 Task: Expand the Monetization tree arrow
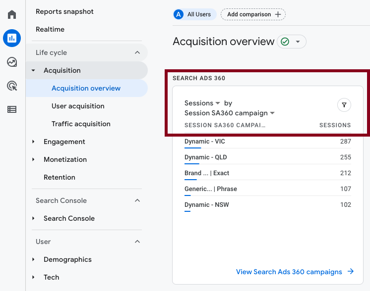click(x=33, y=159)
